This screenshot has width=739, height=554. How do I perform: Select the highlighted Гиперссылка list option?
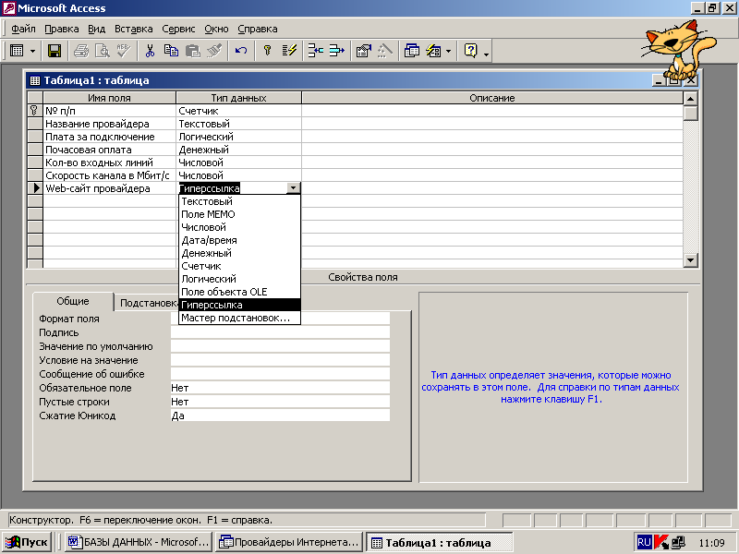click(240, 305)
